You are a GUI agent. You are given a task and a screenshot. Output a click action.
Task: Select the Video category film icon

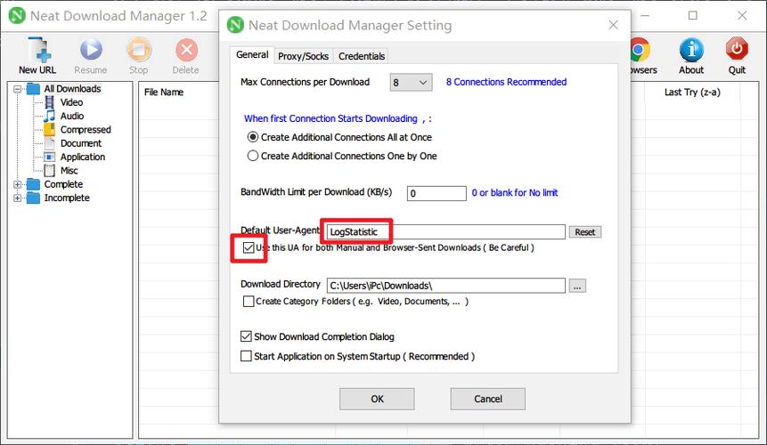coord(49,102)
